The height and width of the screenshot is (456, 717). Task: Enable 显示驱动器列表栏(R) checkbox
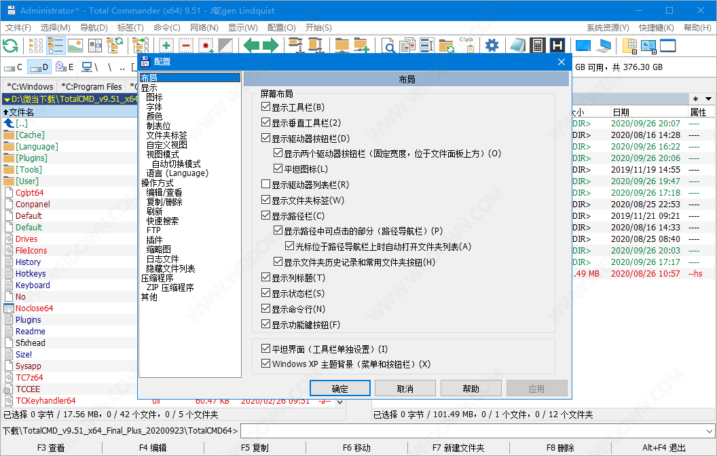[x=265, y=184]
